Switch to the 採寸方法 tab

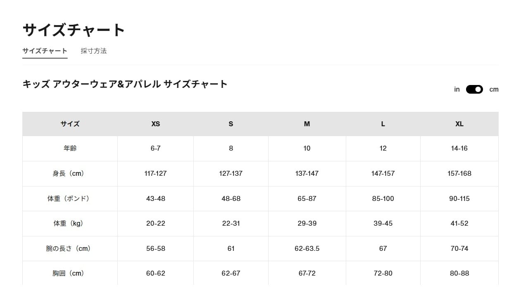point(93,51)
